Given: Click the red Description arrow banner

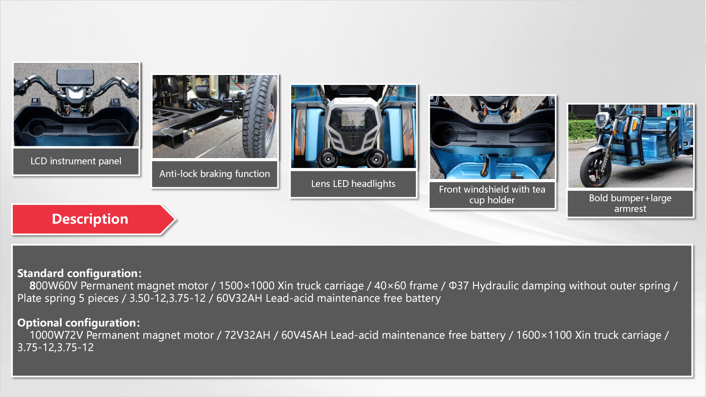Looking at the screenshot, I should pyautogui.click(x=90, y=219).
